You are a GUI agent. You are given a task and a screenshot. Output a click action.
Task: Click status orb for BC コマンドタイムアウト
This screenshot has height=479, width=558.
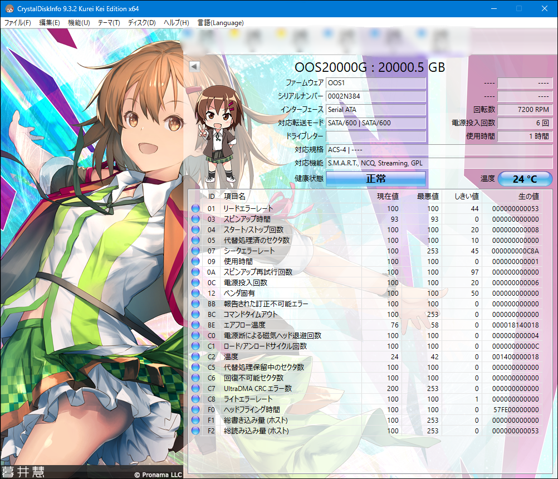pyautogui.click(x=195, y=314)
